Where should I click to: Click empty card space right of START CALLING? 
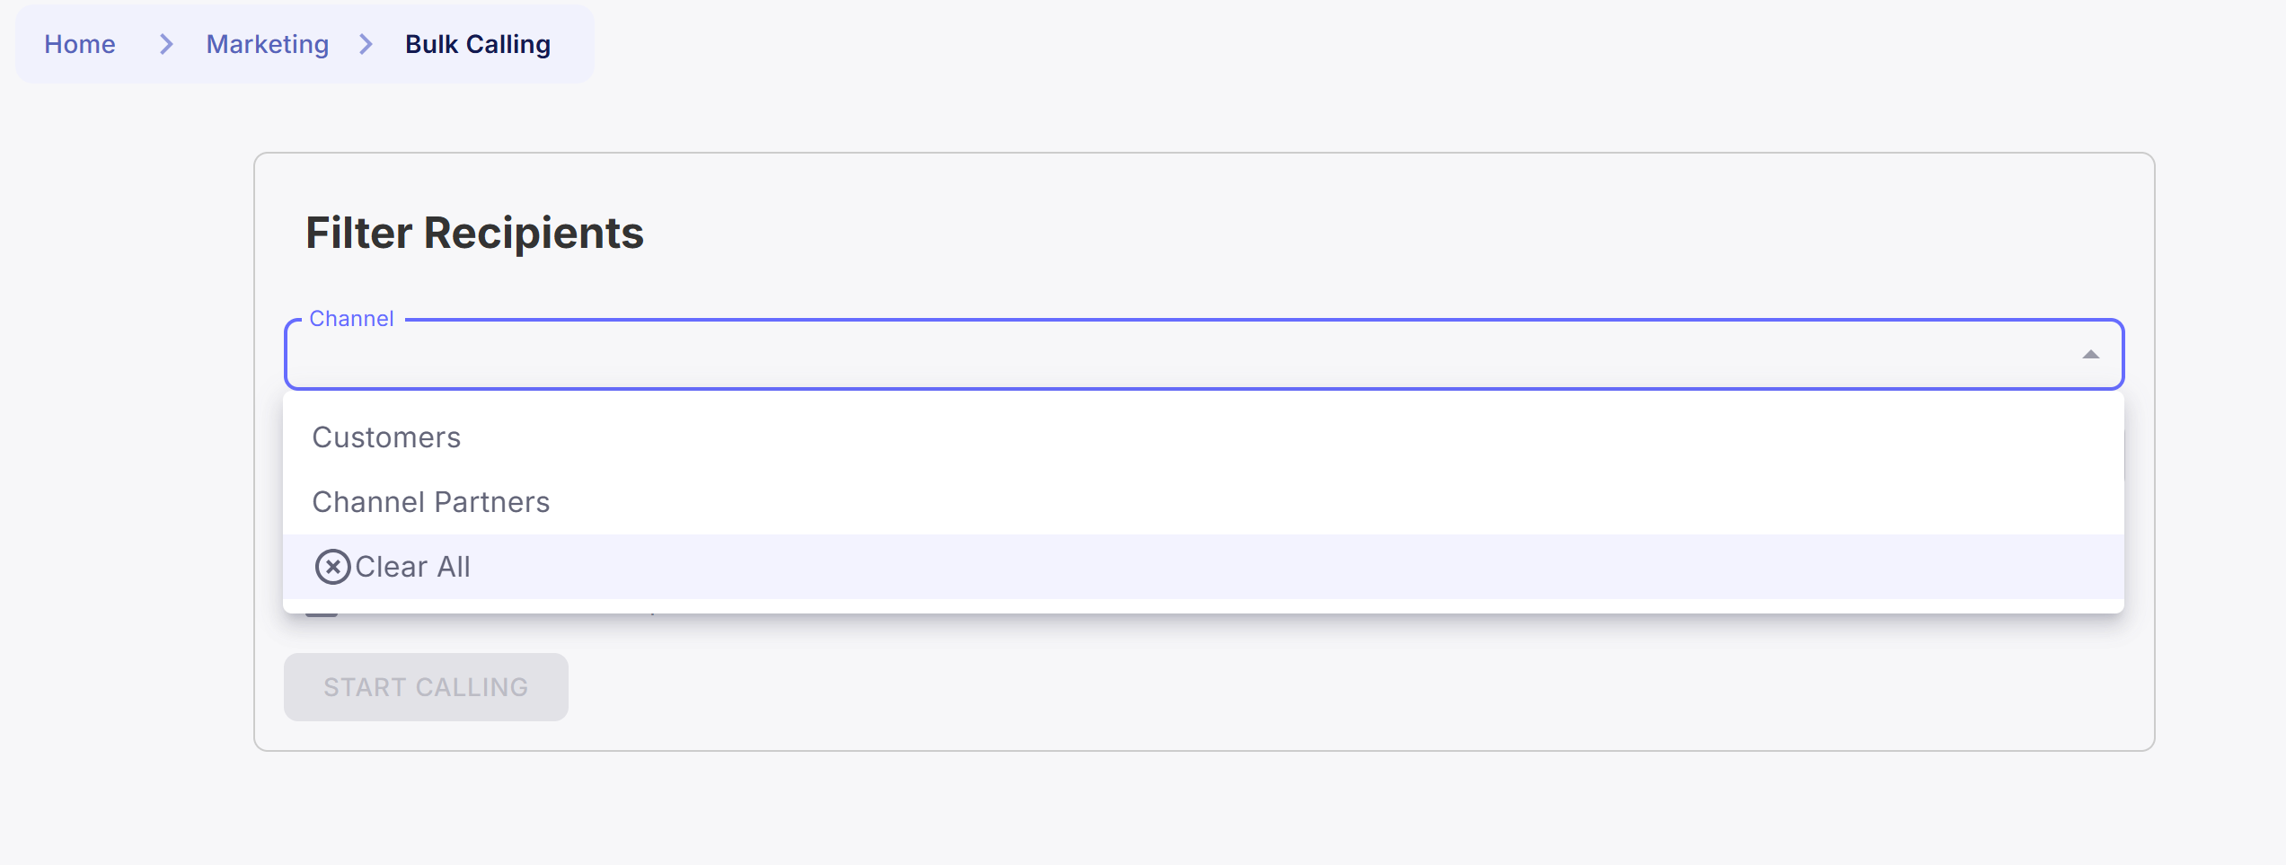tap(1258, 687)
